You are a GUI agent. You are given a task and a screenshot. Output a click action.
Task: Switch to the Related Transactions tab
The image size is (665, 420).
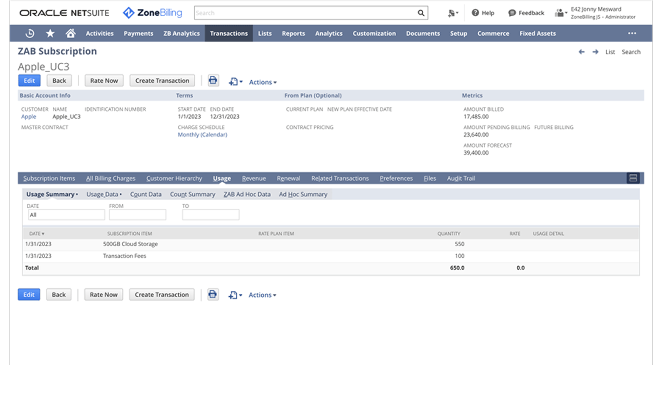coord(340,178)
